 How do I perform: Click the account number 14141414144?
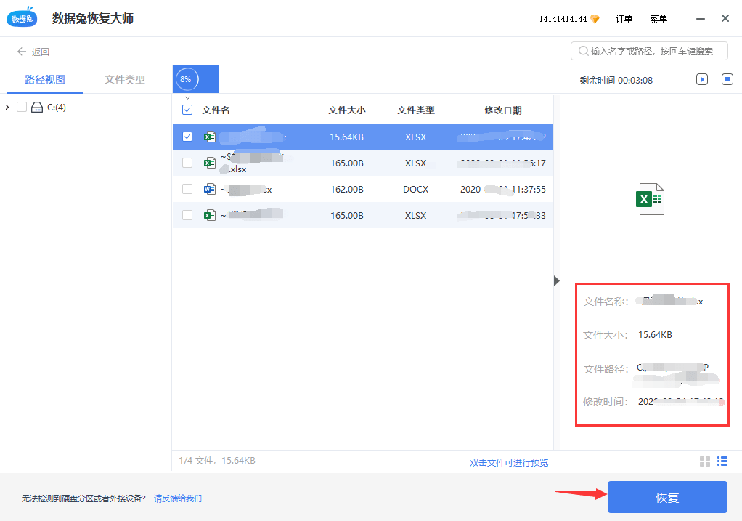click(x=563, y=19)
